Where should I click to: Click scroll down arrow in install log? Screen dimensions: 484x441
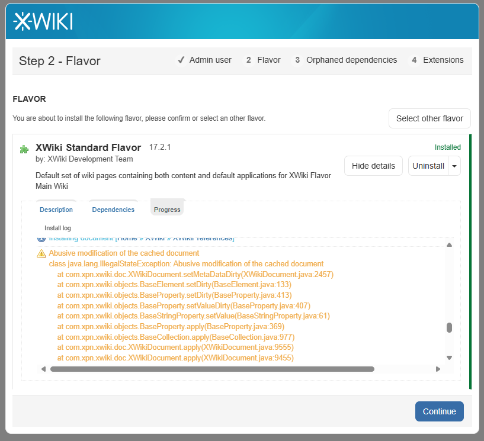[450, 358]
